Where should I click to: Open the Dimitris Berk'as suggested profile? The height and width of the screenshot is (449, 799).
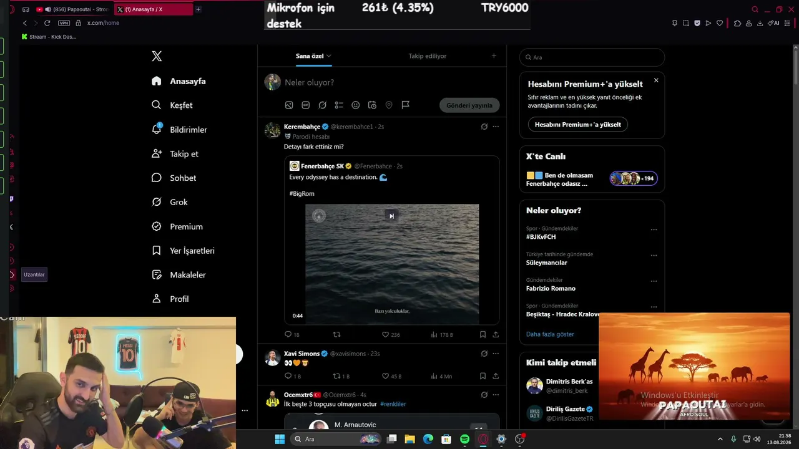569,382
